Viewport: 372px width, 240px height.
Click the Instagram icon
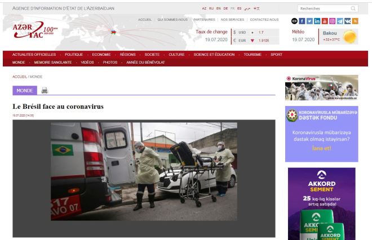(333, 21)
